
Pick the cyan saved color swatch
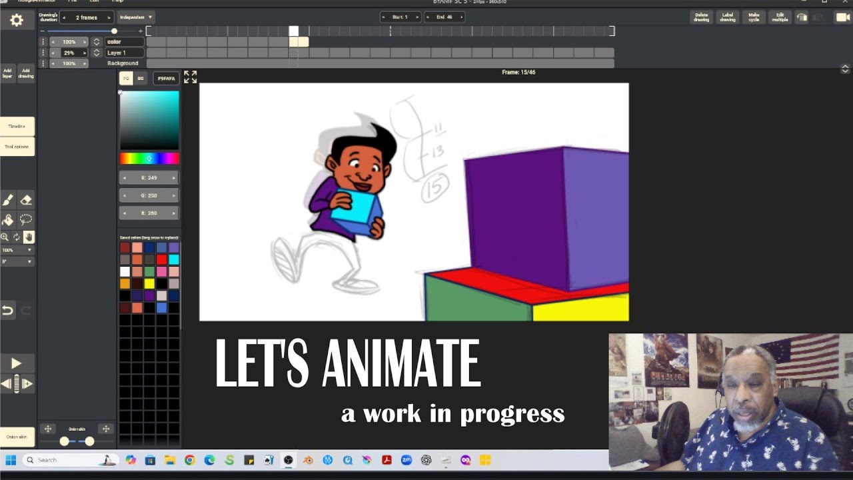(174, 259)
